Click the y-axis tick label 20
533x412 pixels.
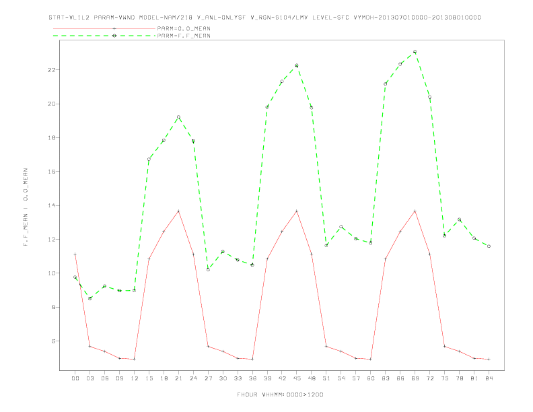(x=52, y=104)
